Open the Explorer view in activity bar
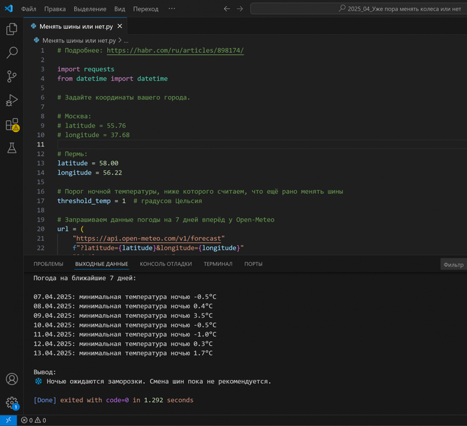This screenshot has width=467, height=426. pyautogui.click(x=11, y=29)
